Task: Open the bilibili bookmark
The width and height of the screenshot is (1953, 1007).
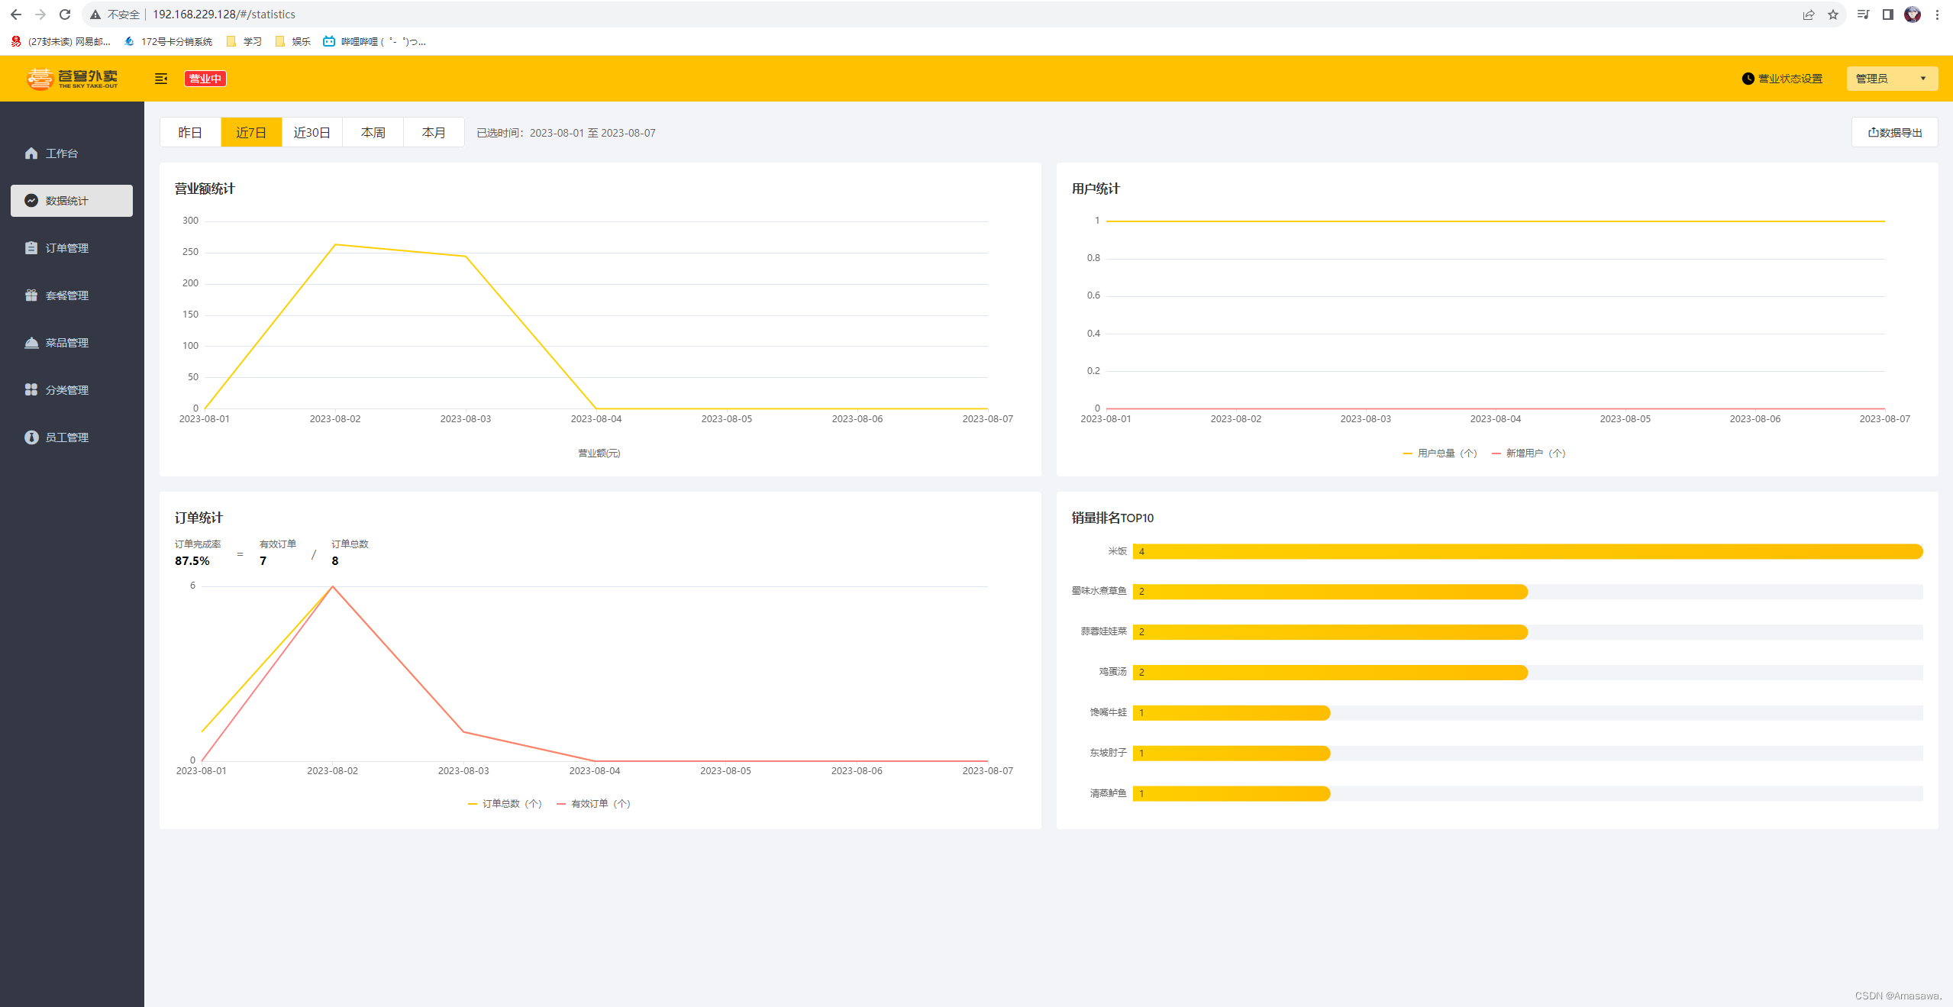Action: coord(374,41)
